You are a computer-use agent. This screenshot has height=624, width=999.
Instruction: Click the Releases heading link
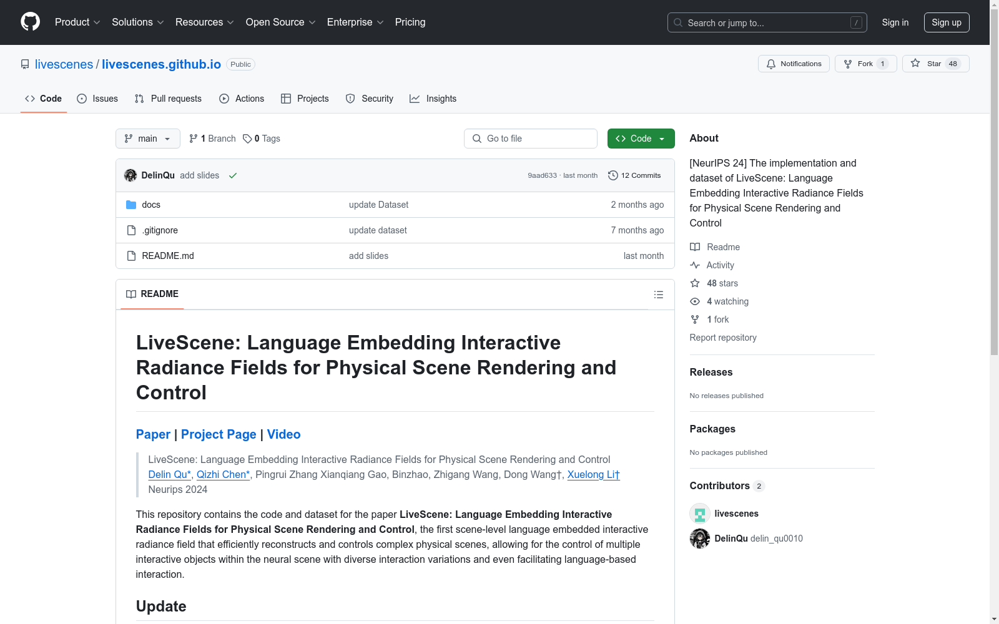[x=711, y=372]
